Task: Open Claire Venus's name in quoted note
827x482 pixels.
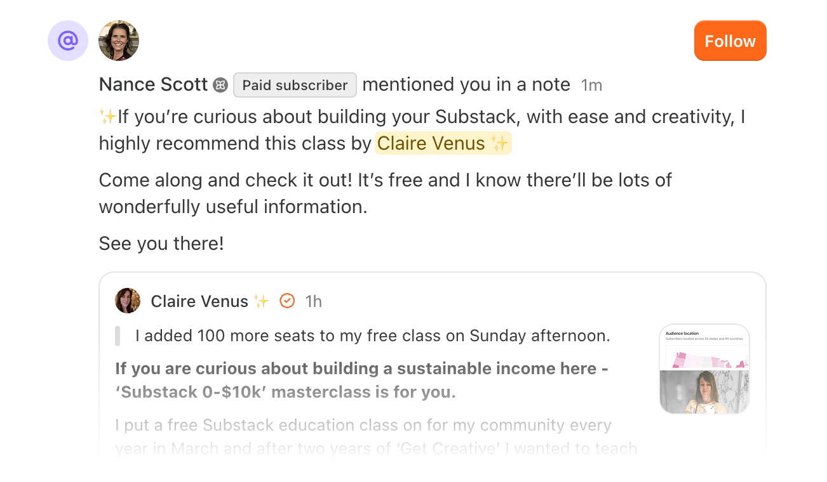Action: (199, 301)
